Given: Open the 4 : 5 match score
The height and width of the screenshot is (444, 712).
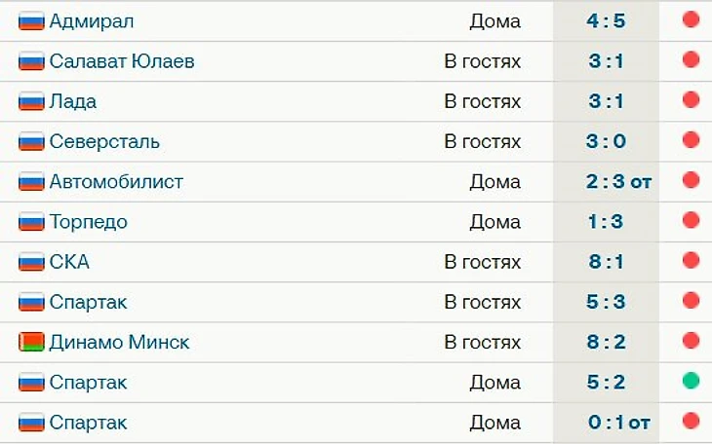Looking at the screenshot, I should point(606,20).
